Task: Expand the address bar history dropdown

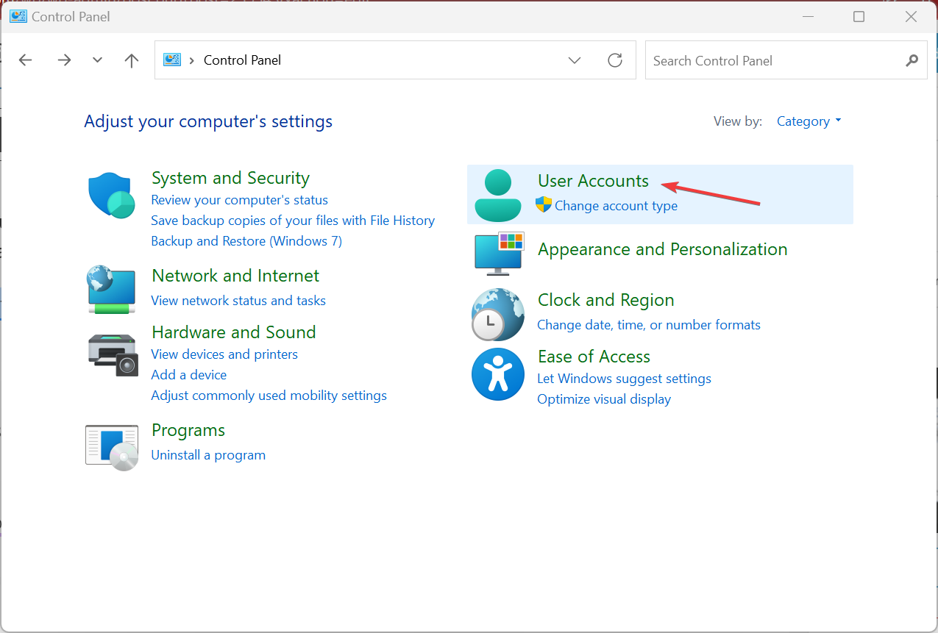Action: [x=575, y=60]
